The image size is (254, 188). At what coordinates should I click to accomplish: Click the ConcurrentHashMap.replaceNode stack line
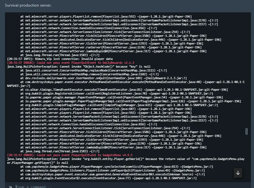(x=94, y=70)
